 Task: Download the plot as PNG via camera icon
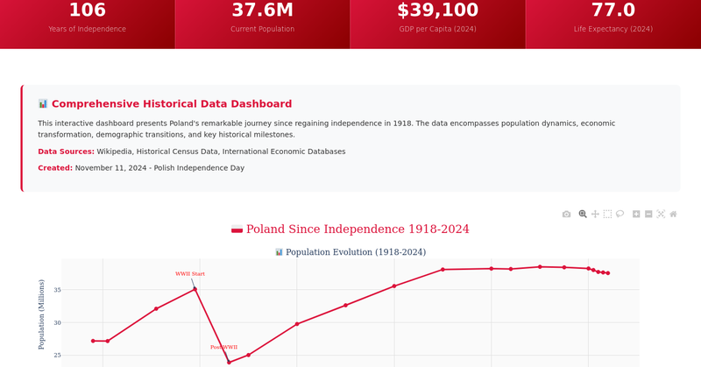click(x=566, y=214)
